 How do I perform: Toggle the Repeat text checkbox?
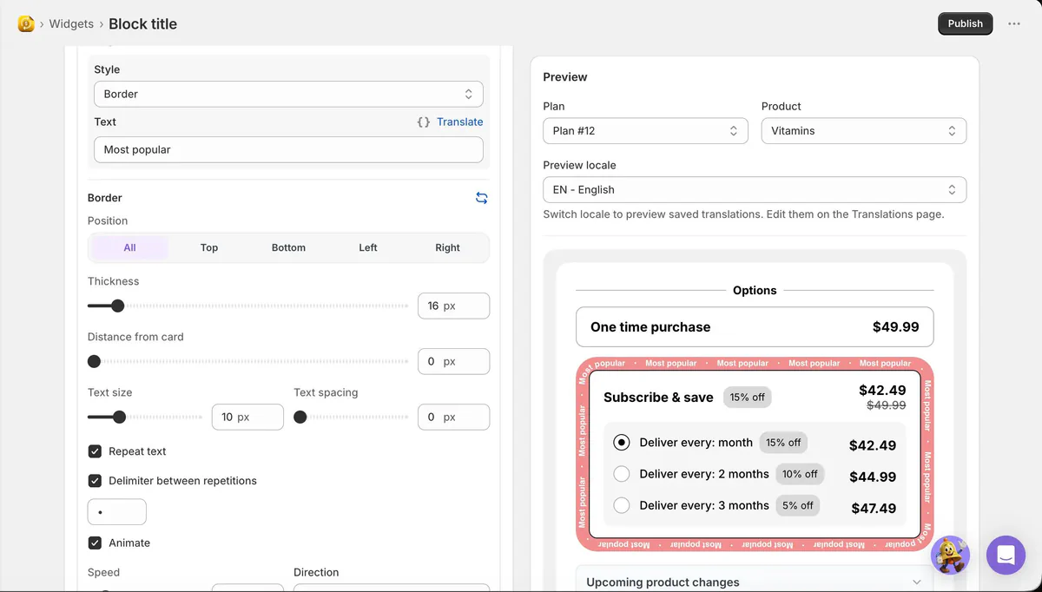pyautogui.click(x=96, y=451)
